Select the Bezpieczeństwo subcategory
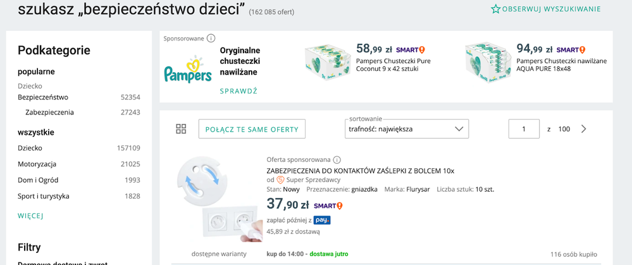Viewport: 632px width, 265px height. pos(43,97)
